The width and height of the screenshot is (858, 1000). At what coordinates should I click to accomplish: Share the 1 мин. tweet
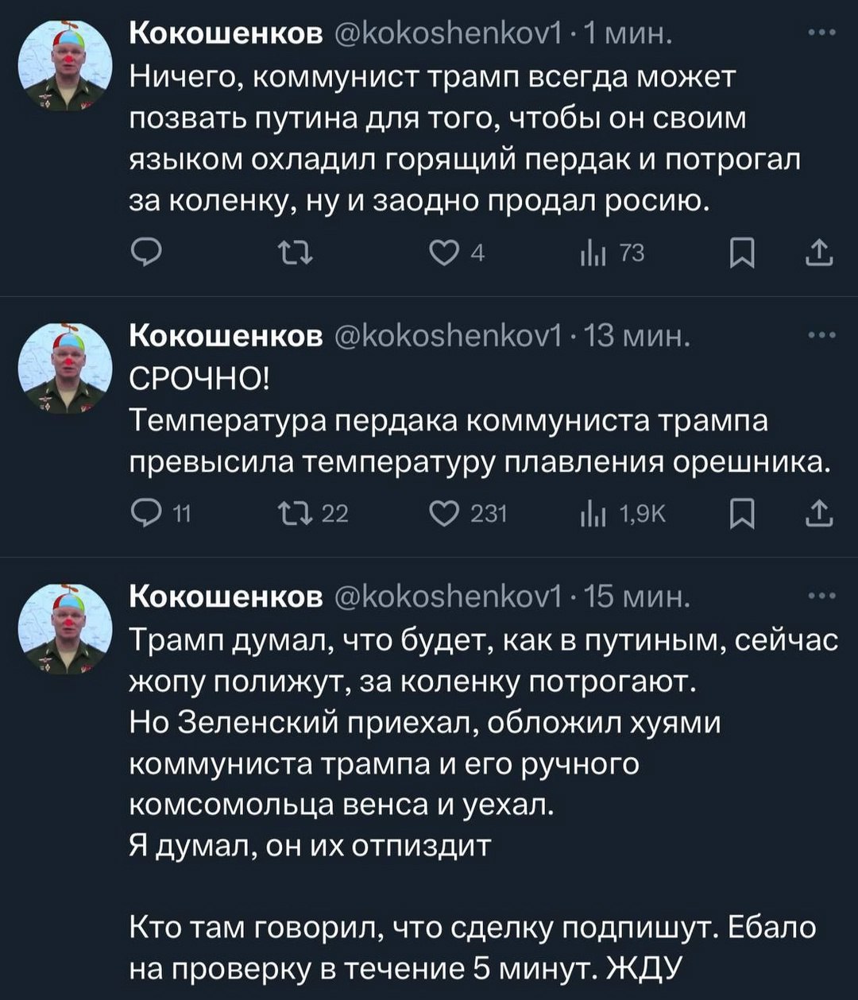[x=819, y=254]
